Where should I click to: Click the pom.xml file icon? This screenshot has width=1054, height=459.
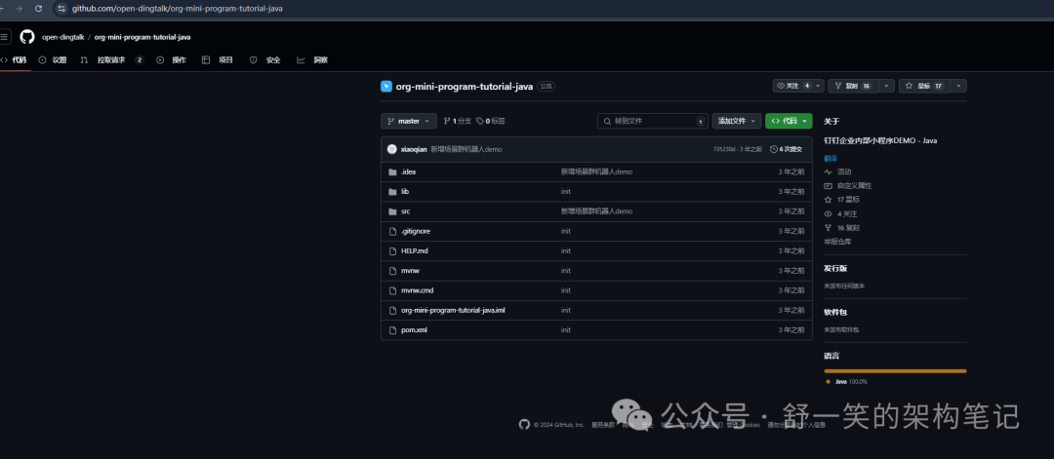click(x=393, y=330)
